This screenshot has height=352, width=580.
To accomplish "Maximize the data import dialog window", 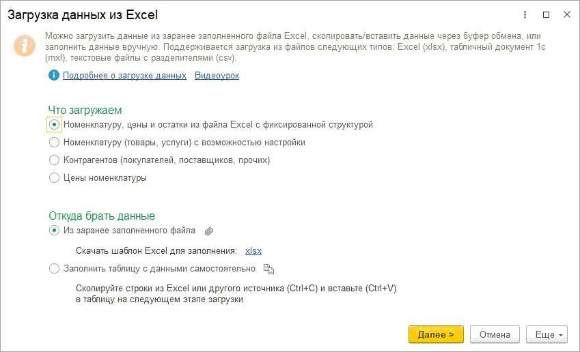I will tap(546, 14).
